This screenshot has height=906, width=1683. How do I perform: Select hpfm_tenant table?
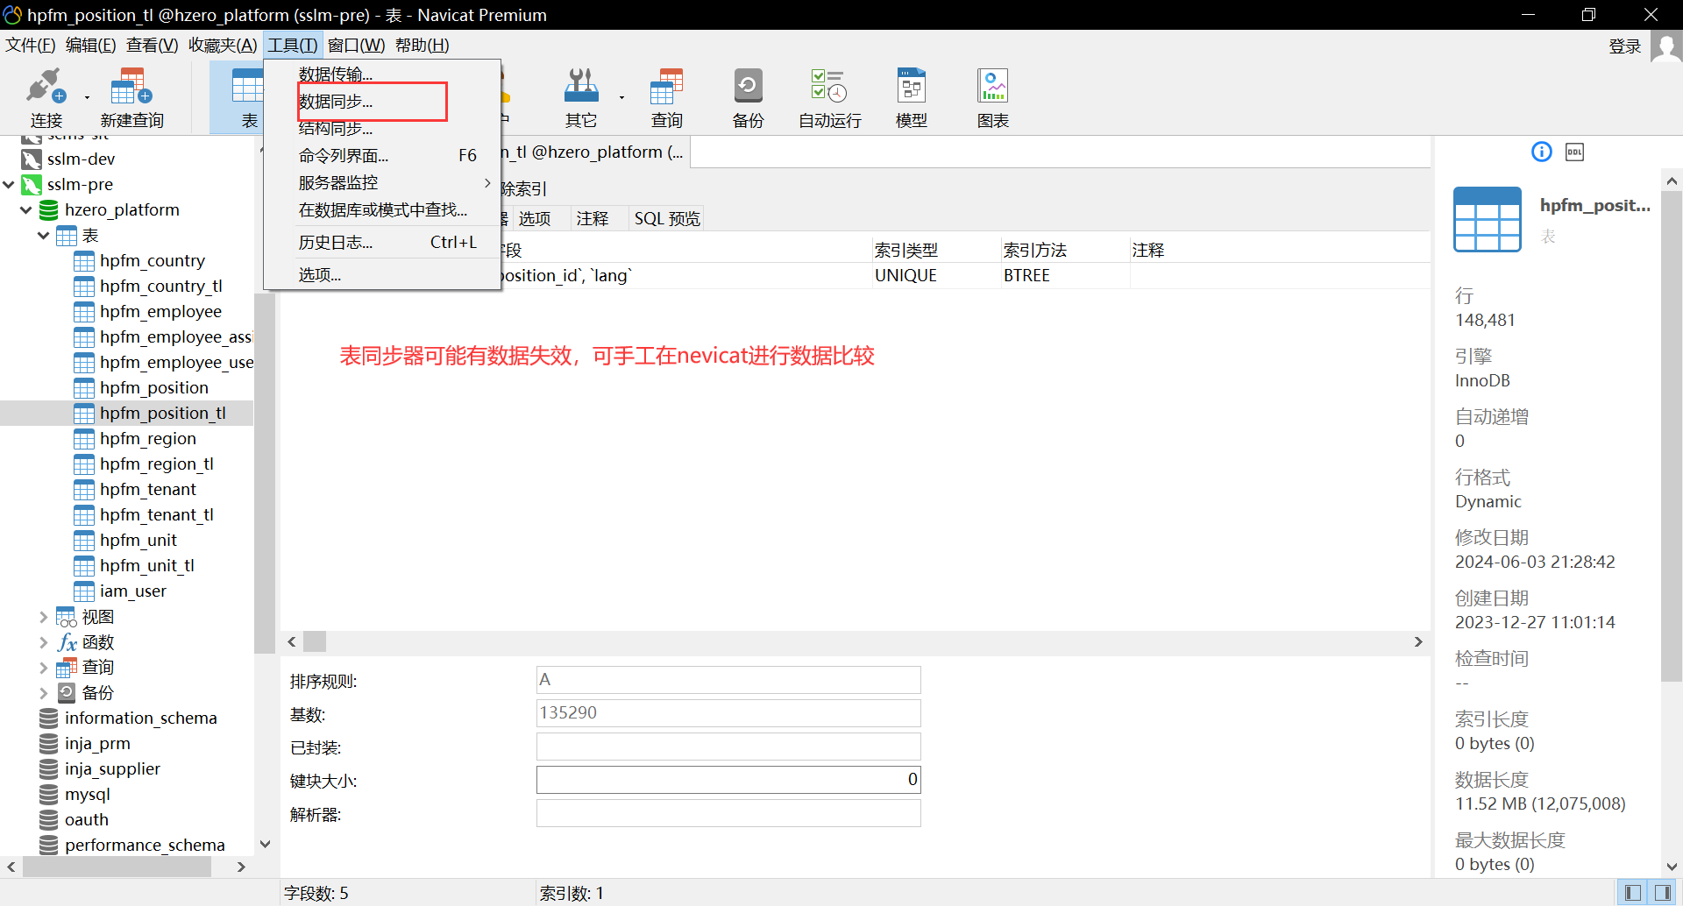click(x=148, y=489)
